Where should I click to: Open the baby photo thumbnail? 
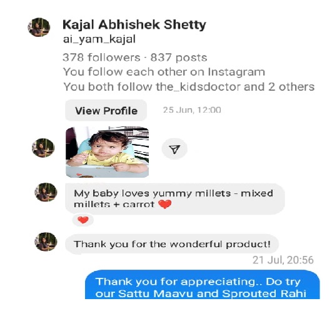(108, 152)
